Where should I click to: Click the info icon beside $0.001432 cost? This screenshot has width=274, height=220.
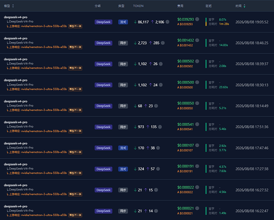[197, 40]
